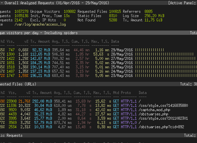The height and width of the screenshot is (143, 197).
Task: Click the 197.23 MiB amount
Action: pos(40,71)
